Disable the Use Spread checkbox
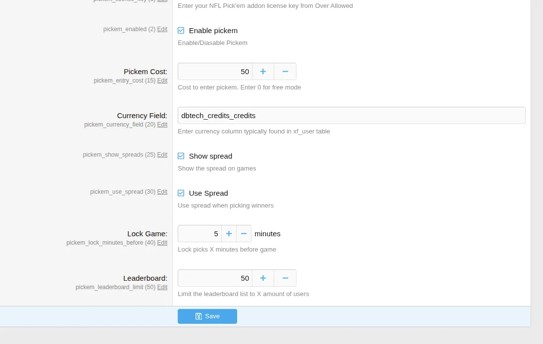This screenshot has width=543, height=344. click(x=181, y=193)
